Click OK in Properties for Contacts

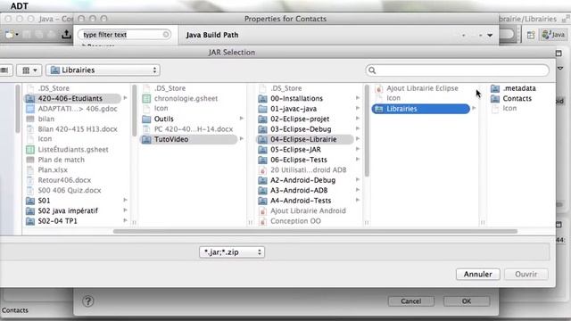(467, 301)
